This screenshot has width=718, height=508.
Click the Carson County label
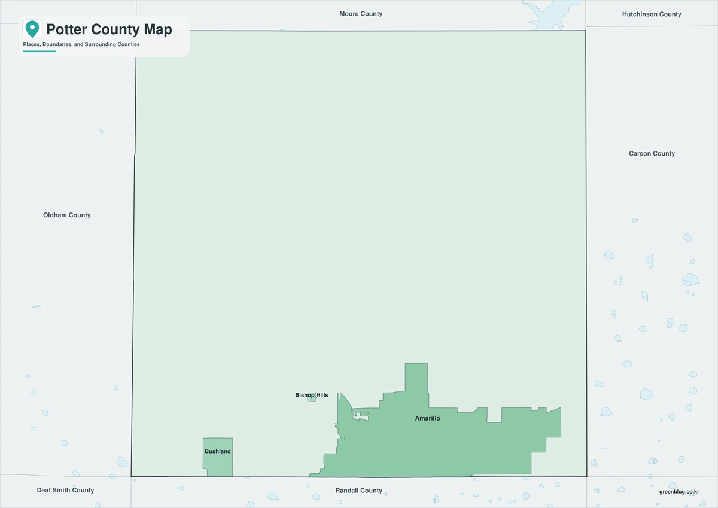pyautogui.click(x=652, y=154)
